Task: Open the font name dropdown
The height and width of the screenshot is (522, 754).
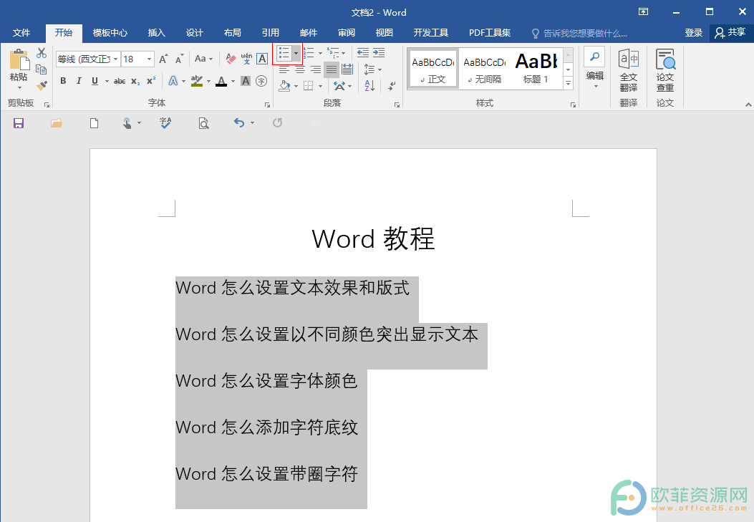Action: pos(115,59)
